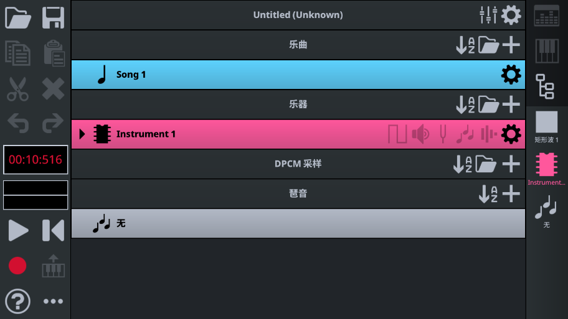Open Instrument 1 pitch envelope
This screenshot has width=568, height=319.
443,134
